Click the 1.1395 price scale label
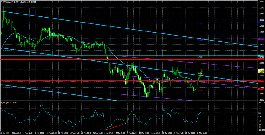 (x=261, y=100)
